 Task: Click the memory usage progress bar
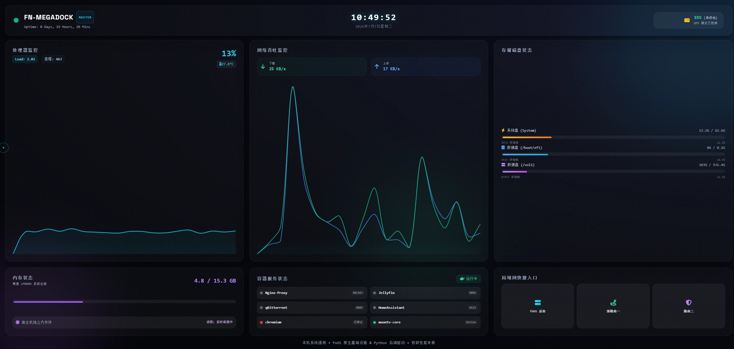point(125,302)
